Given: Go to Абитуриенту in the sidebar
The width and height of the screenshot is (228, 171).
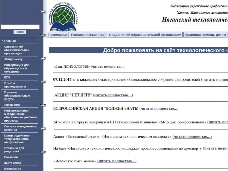Looking at the screenshot, I should (x=13, y=59).
